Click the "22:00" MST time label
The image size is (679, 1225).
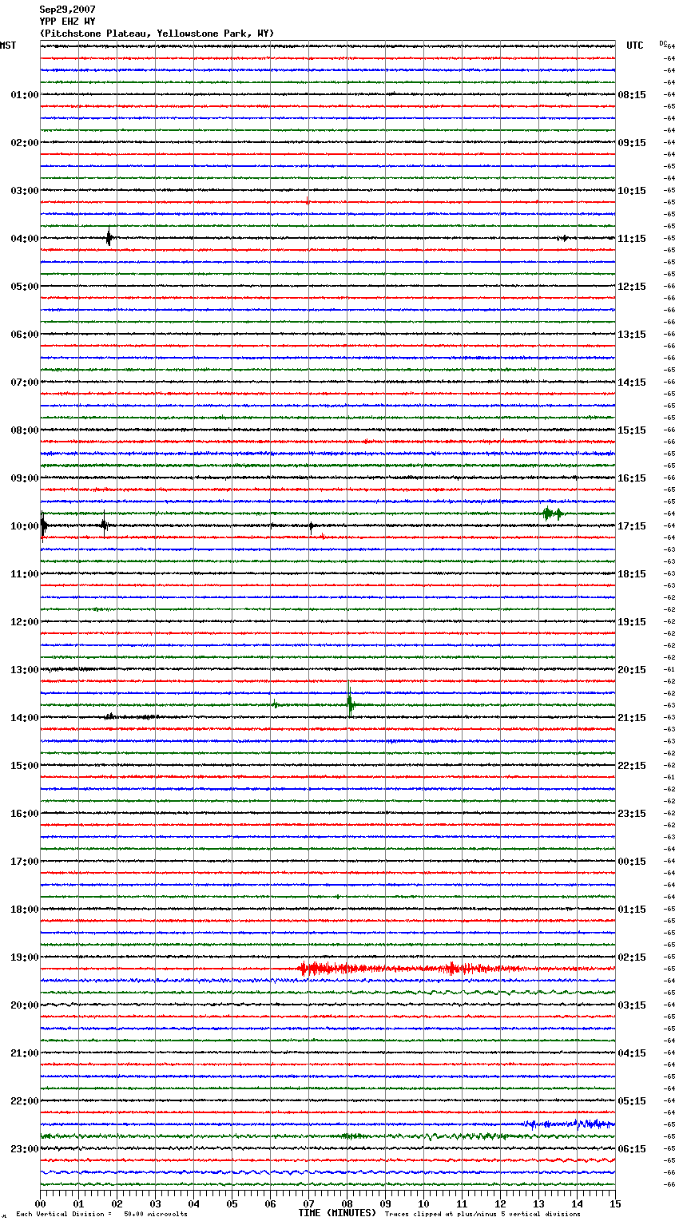click(25, 1101)
